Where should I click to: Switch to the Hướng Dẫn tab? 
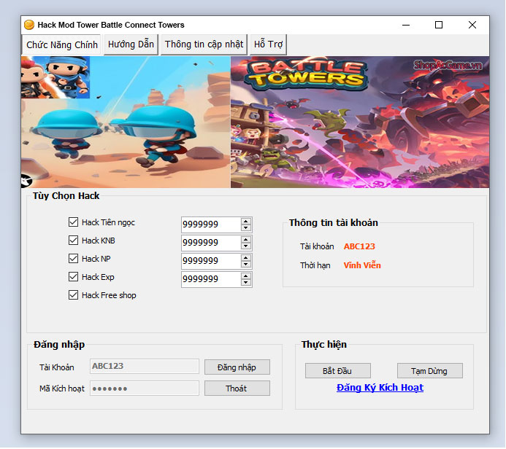131,44
